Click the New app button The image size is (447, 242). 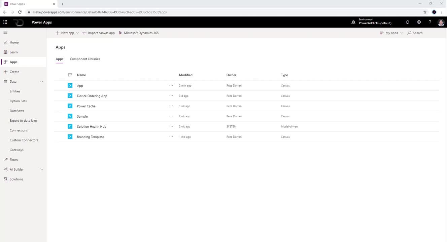[65, 33]
